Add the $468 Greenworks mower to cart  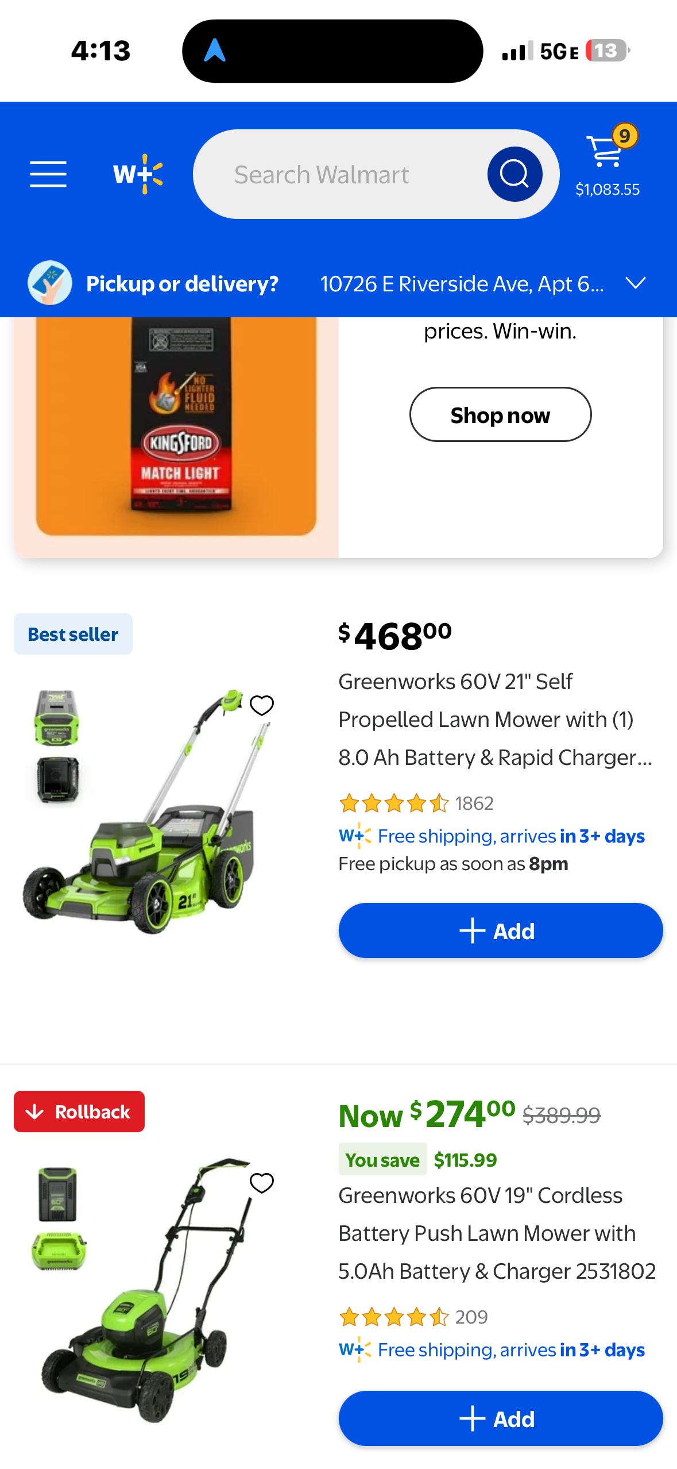[501, 930]
